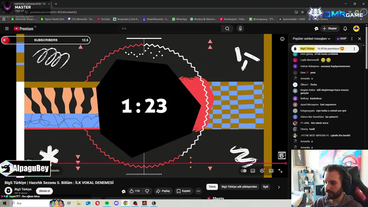Open more actions ellipsis under video
Image resolution: width=368 pixels, height=207 pixels.
[x=198, y=191]
